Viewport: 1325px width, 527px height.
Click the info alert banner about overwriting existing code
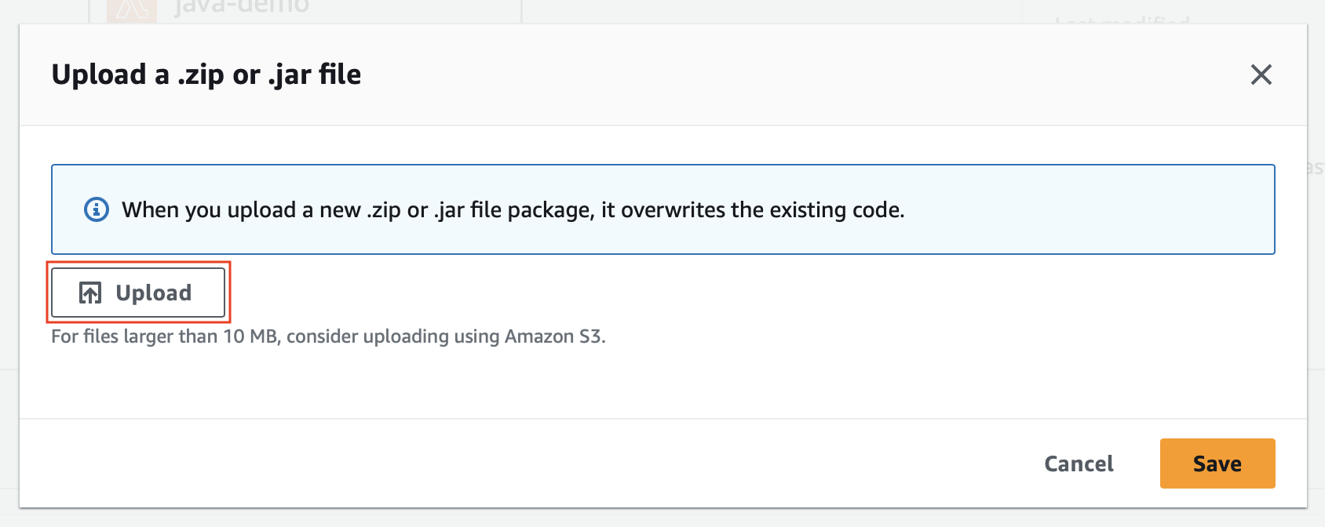tap(662, 209)
